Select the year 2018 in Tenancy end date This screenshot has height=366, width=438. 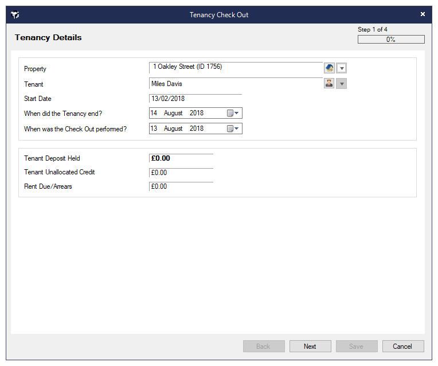tap(197, 113)
